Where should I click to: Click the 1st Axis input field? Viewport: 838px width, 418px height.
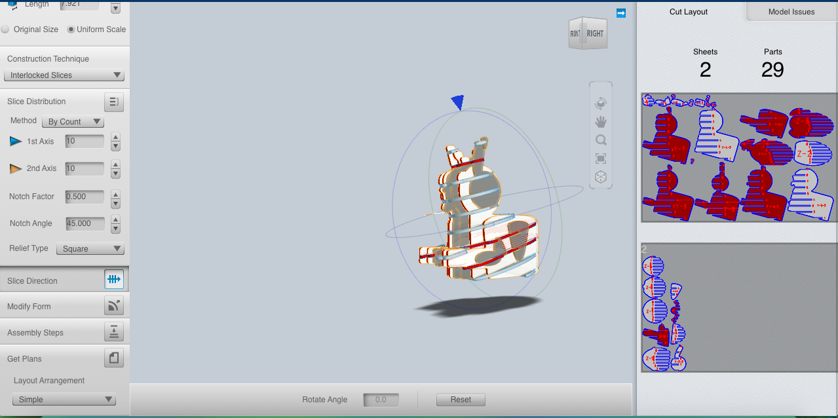[85, 142]
